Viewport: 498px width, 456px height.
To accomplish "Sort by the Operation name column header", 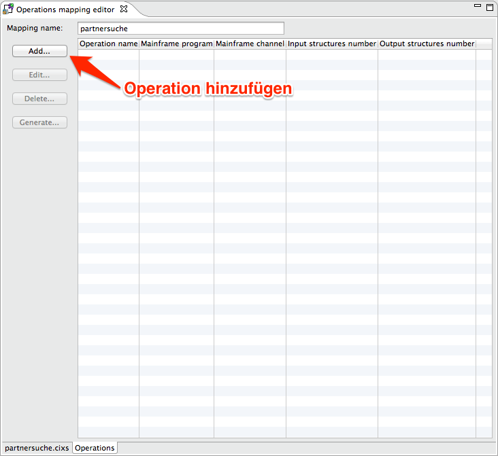I will click(x=109, y=43).
